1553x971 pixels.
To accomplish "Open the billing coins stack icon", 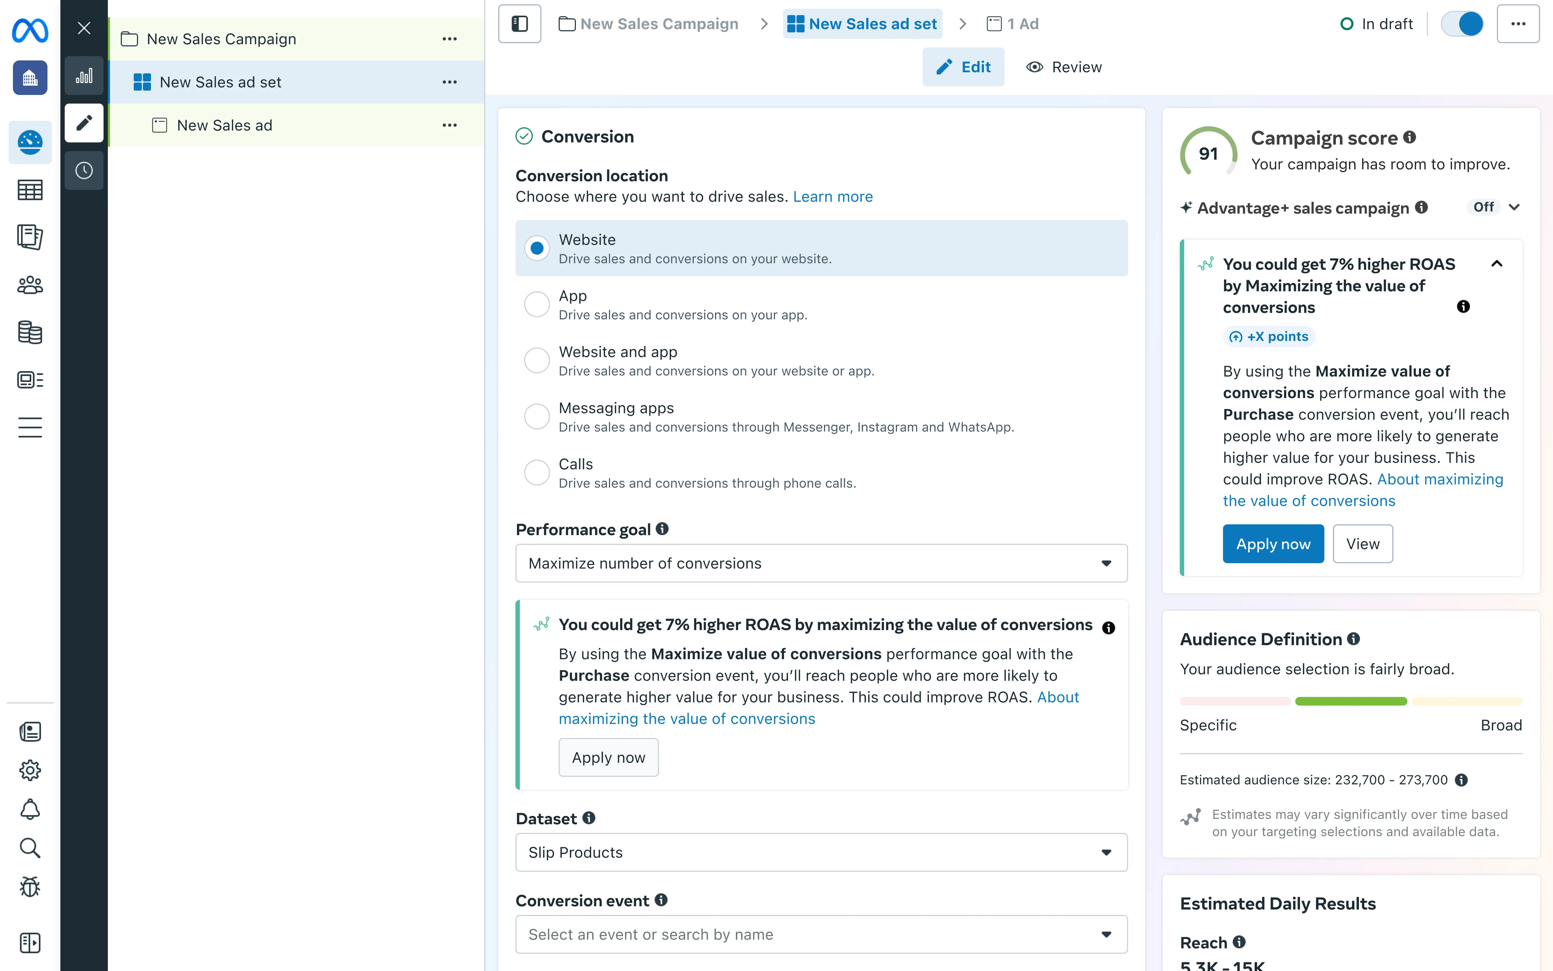I will (x=29, y=332).
